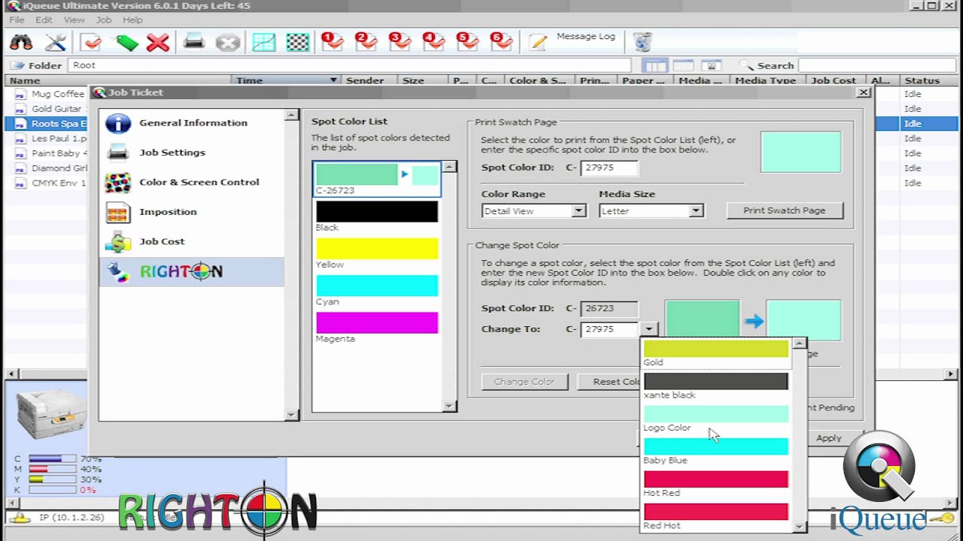Click the printer icon in the toolbar
The height and width of the screenshot is (541, 963).
click(x=194, y=42)
